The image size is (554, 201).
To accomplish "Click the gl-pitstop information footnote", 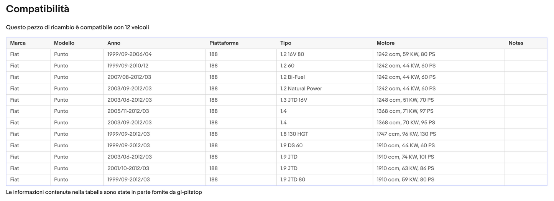I will (104, 192).
